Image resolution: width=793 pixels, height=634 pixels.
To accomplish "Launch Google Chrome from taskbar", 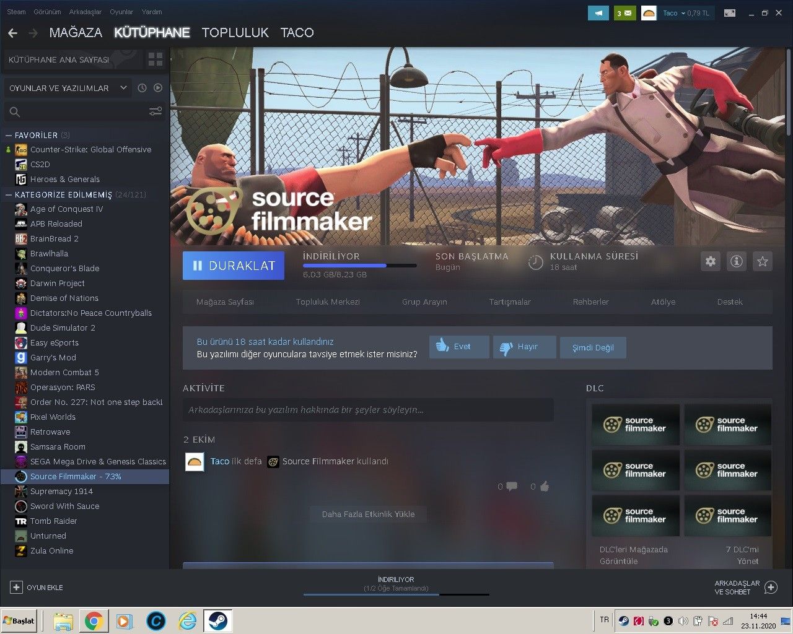I will point(94,620).
